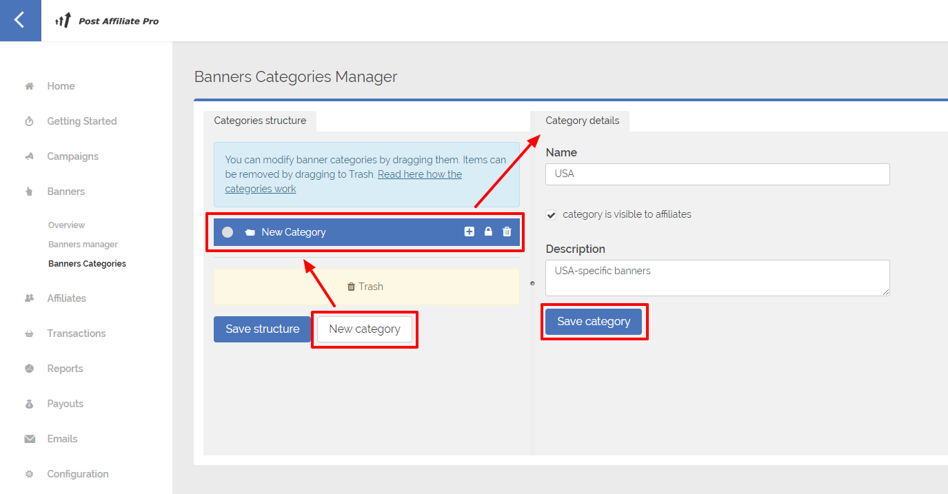Viewport: 948px width, 494px height.
Task: Open Payouts in the sidebar
Action: pos(65,404)
